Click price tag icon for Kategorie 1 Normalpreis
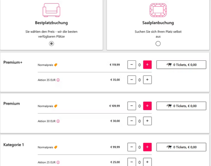The width and height of the screenshot is (211, 166). (x=55, y=147)
